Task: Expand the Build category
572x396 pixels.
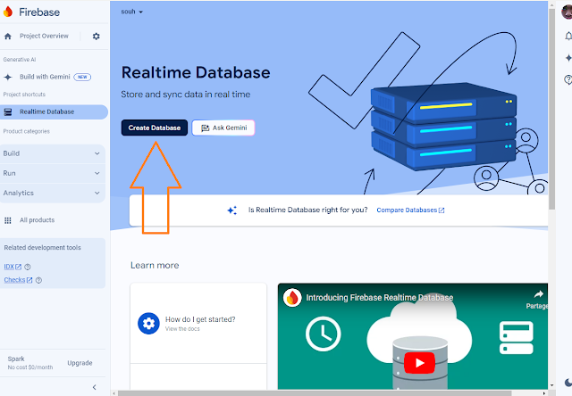Action: click(52, 153)
